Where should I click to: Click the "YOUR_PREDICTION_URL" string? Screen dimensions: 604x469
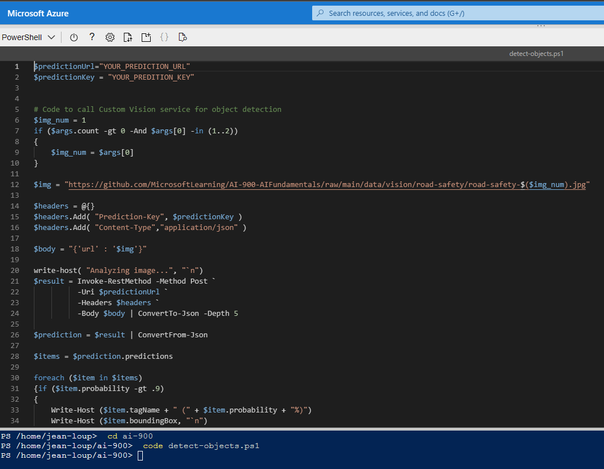pos(145,66)
